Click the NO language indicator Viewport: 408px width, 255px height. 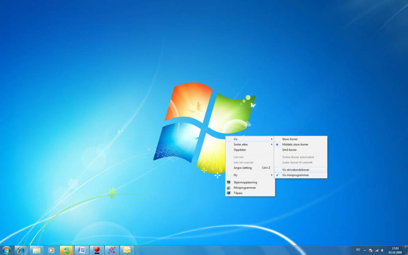[x=358, y=250]
